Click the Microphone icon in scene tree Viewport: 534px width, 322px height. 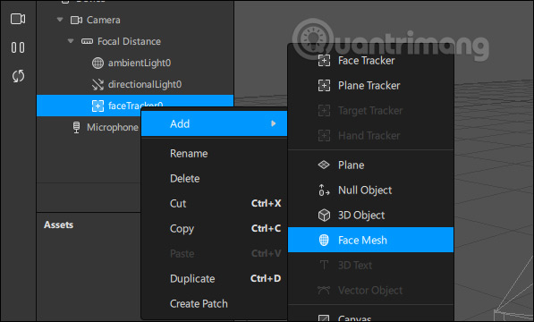coord(76,128)
